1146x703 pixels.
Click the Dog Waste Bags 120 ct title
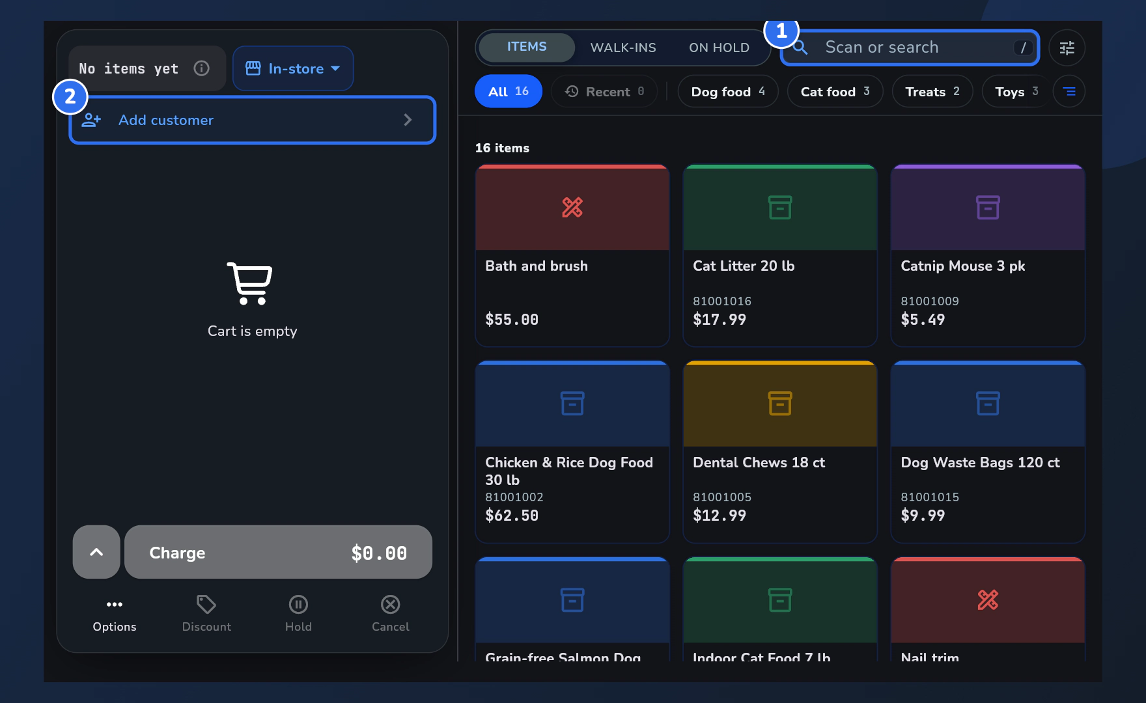pos(980,463)
